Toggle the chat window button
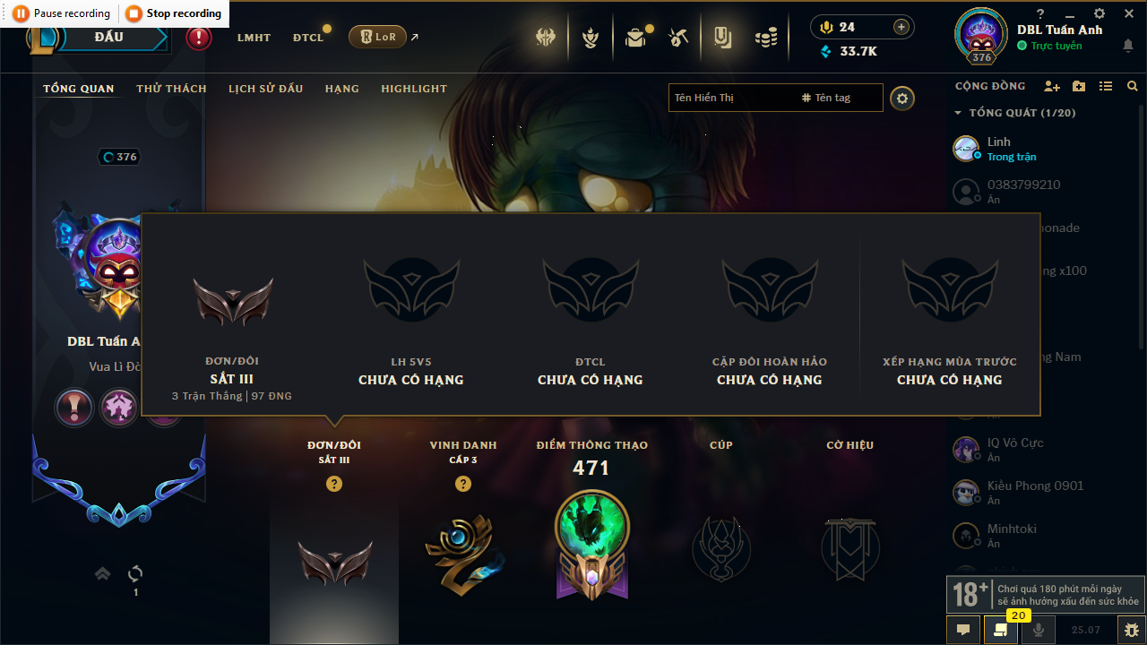This screenshot has width=1147, height=645. tap(963, 630)
